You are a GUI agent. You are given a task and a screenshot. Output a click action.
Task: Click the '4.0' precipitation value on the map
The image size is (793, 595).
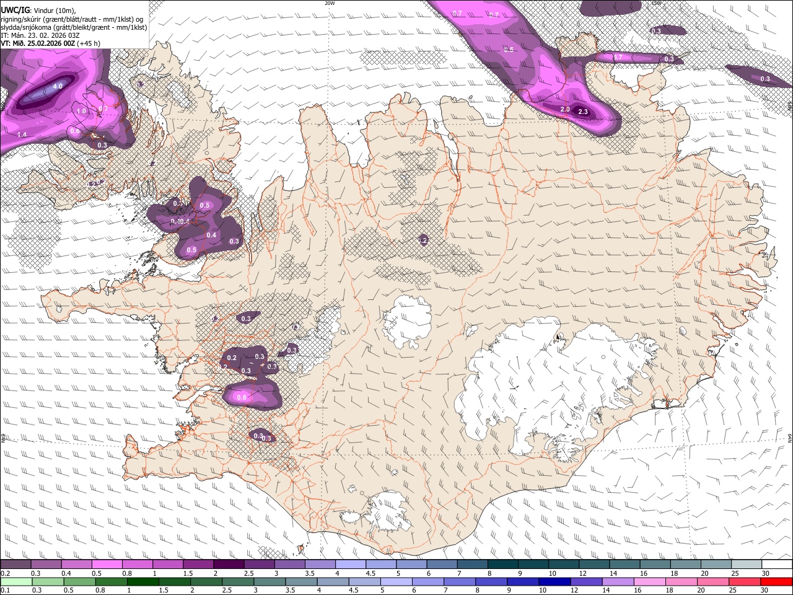tap(58, 86)
